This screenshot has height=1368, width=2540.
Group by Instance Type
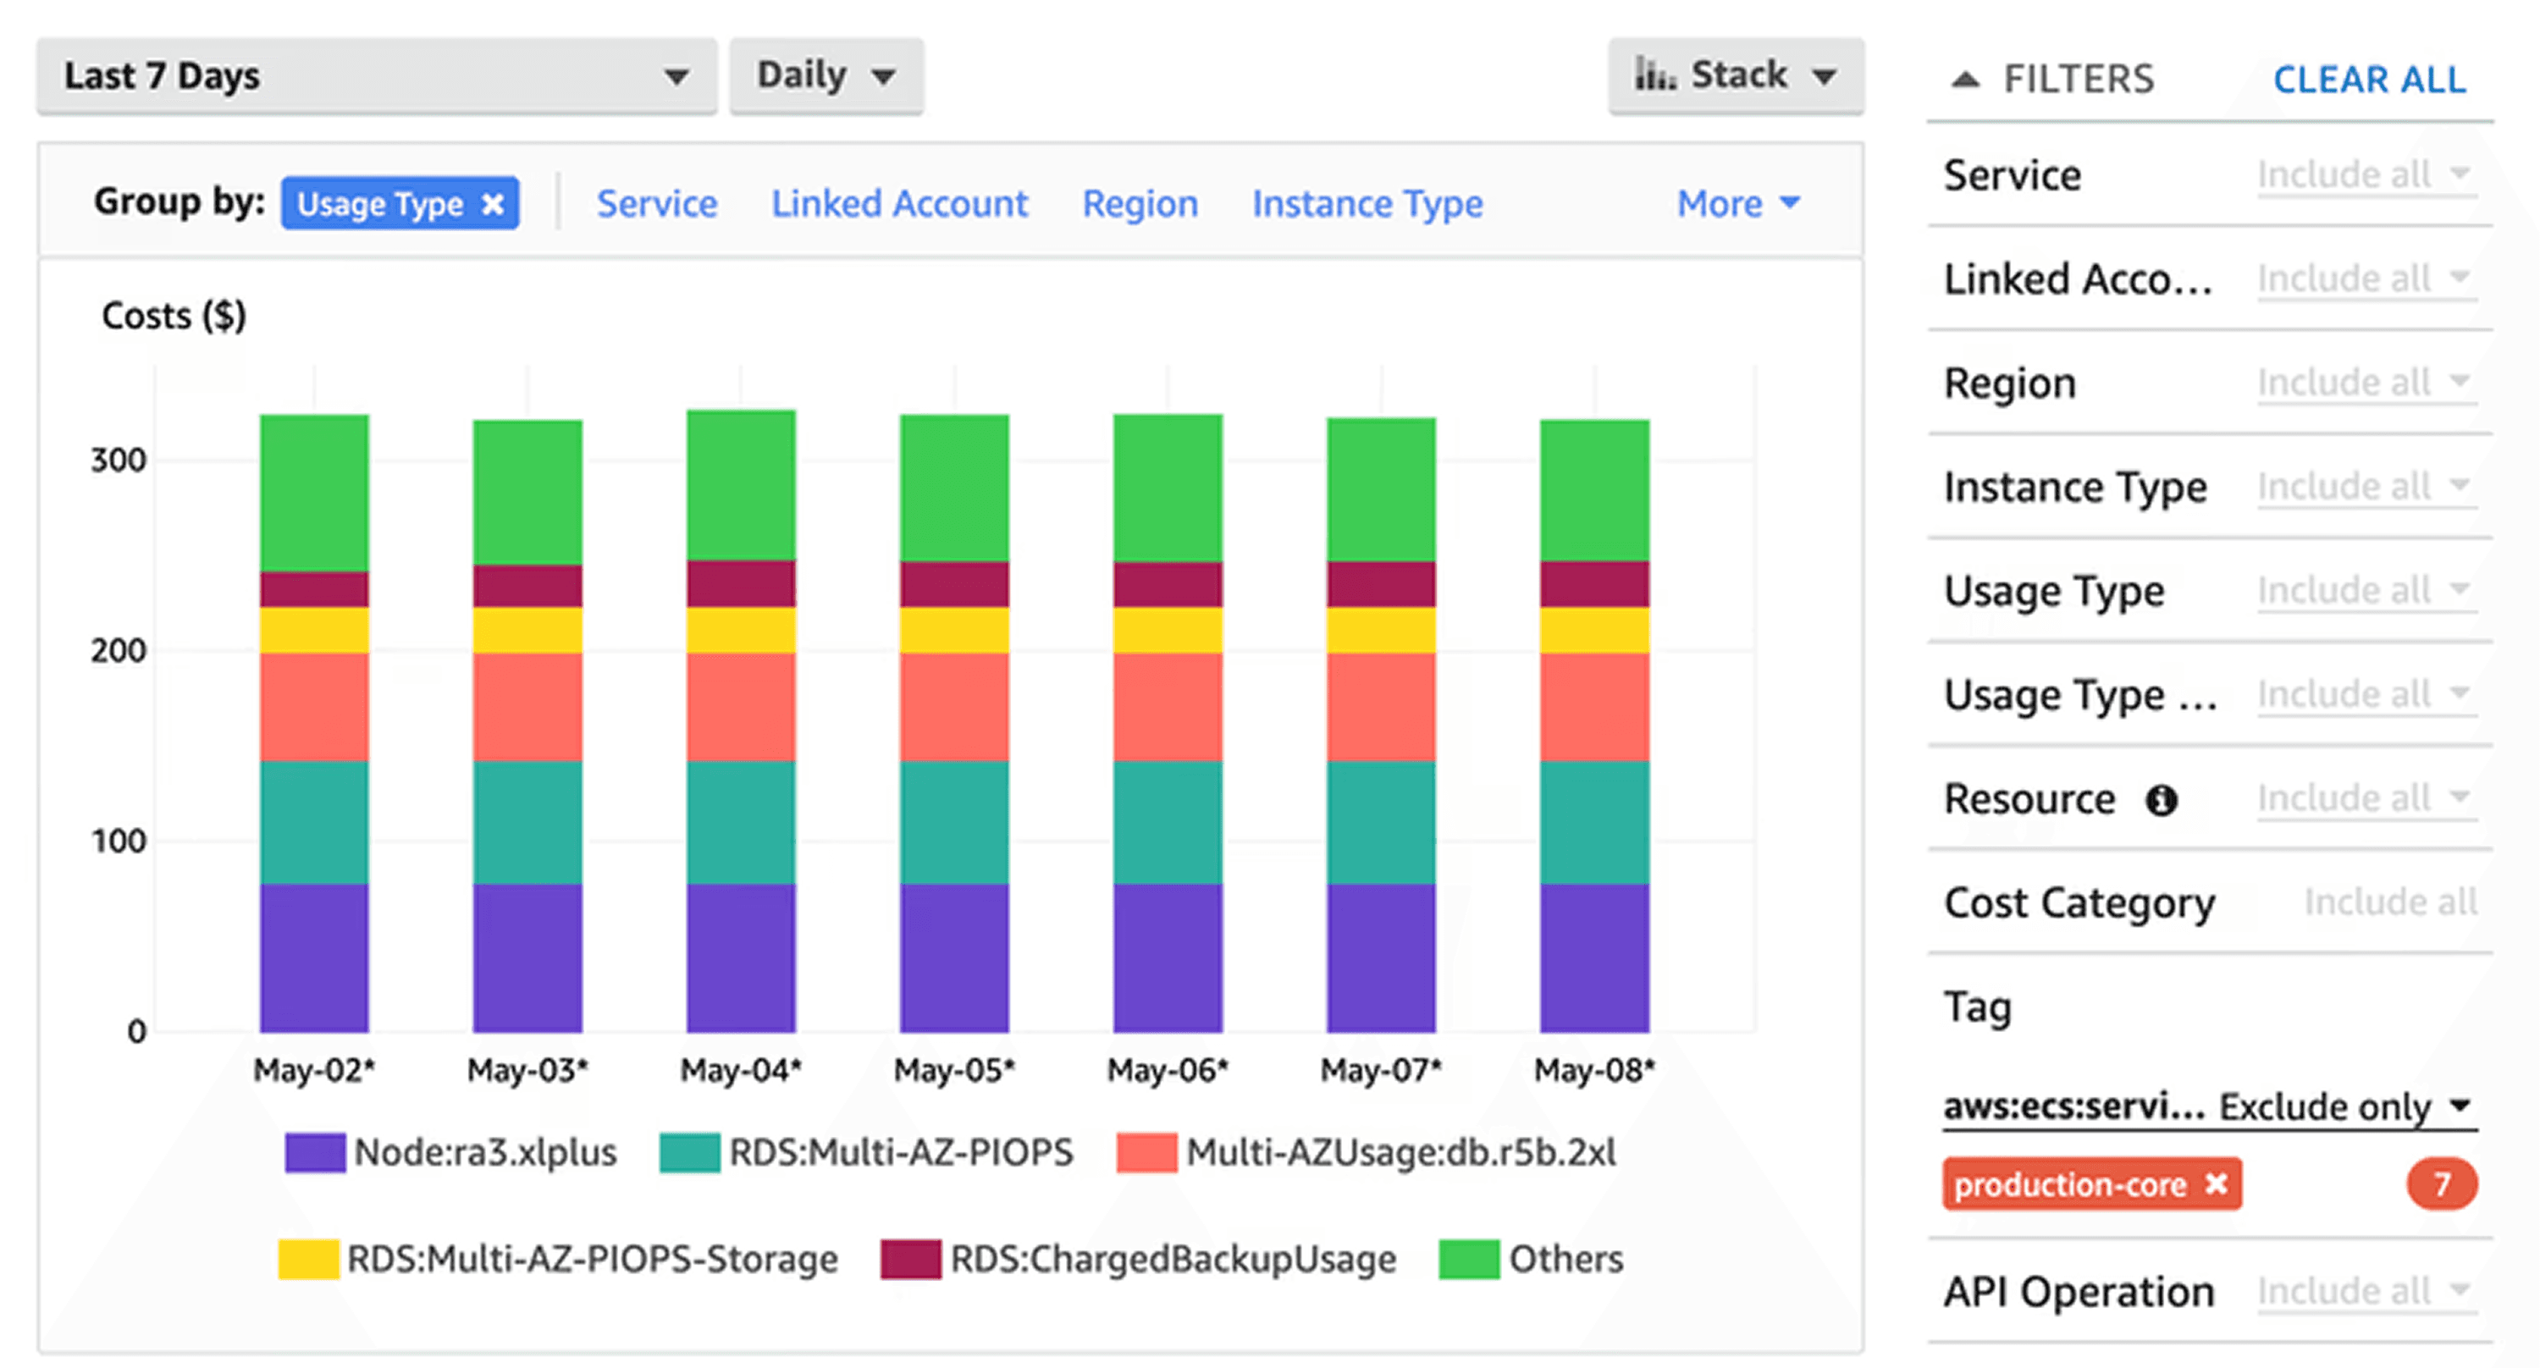tap(1367, 204)
